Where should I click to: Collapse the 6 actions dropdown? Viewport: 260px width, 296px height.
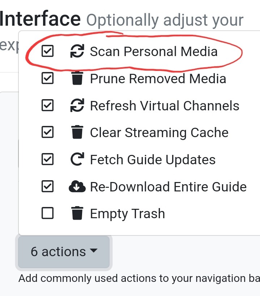(x=64, y=252)
